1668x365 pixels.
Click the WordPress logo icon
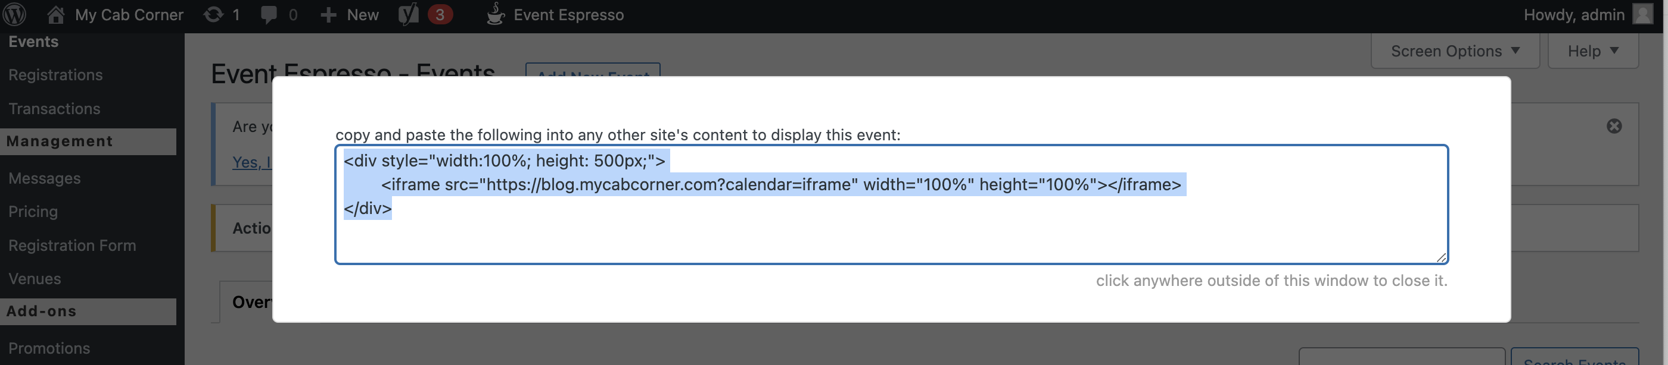pos(14,14)
